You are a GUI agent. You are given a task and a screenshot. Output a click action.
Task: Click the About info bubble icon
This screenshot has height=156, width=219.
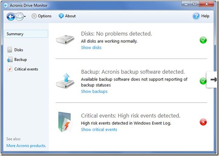pyautogui.click(x=61, y=16)
